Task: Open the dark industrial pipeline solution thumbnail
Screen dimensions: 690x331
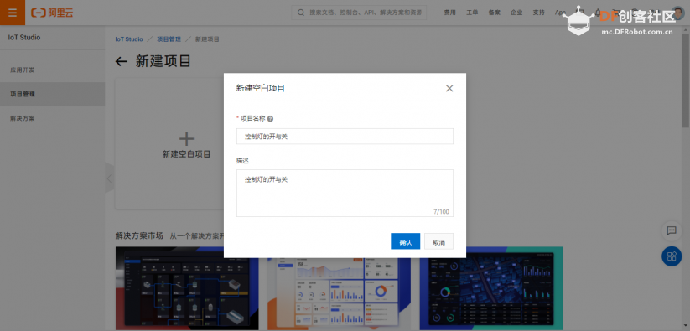Action: (x=187, y=288)
